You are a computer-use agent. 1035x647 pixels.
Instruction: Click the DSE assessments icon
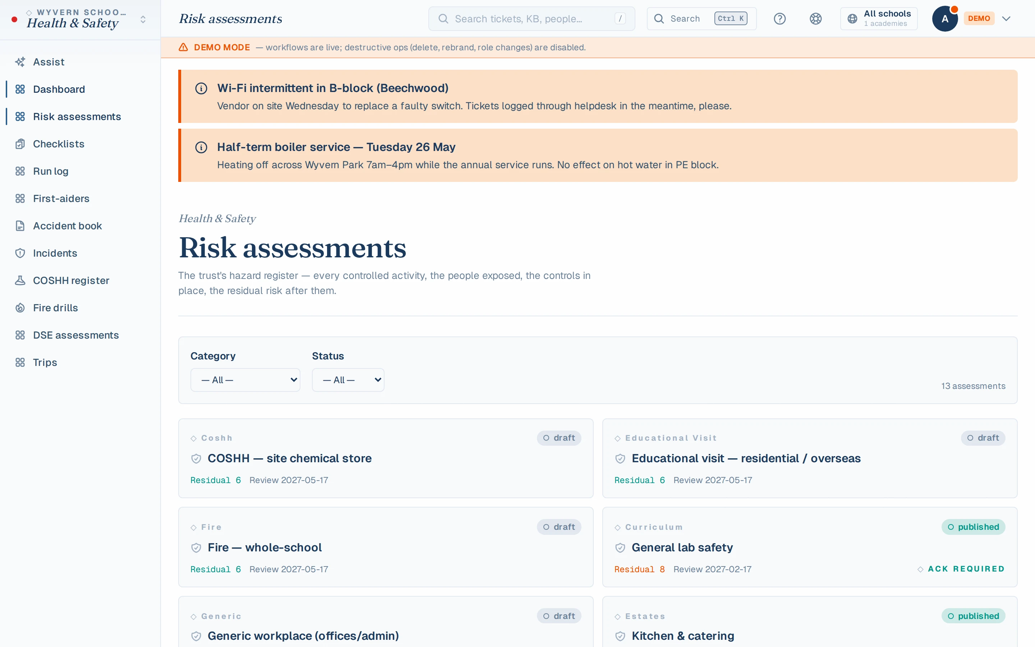(20, 335)
